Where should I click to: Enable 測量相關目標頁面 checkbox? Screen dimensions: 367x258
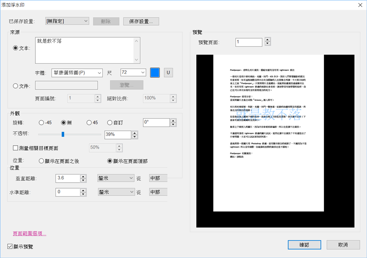coord(16,148)
